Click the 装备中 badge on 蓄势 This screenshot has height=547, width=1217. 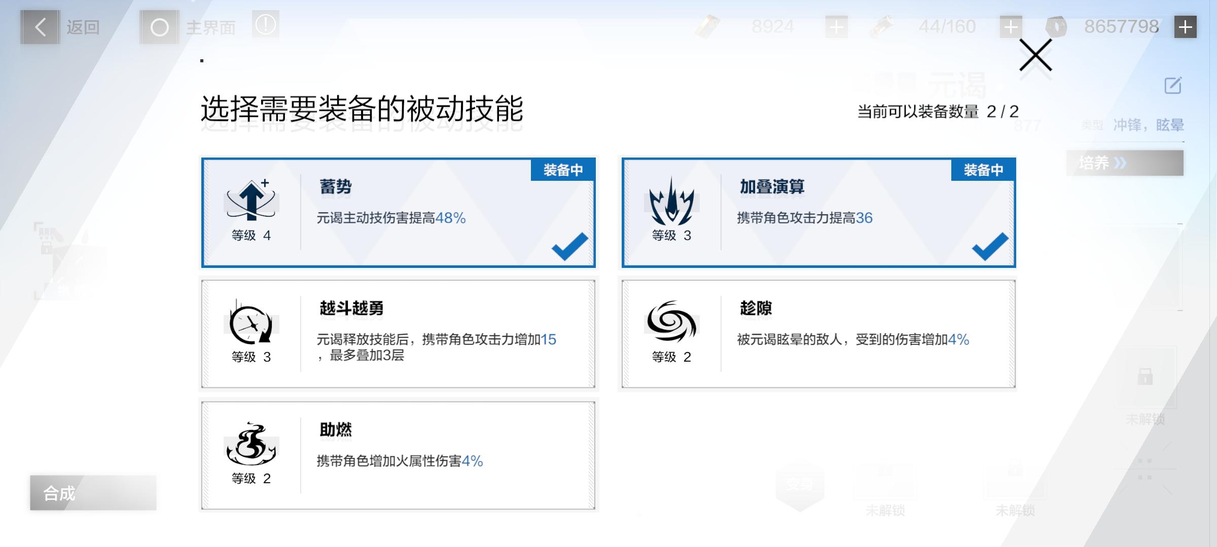[x=563, y=170]
